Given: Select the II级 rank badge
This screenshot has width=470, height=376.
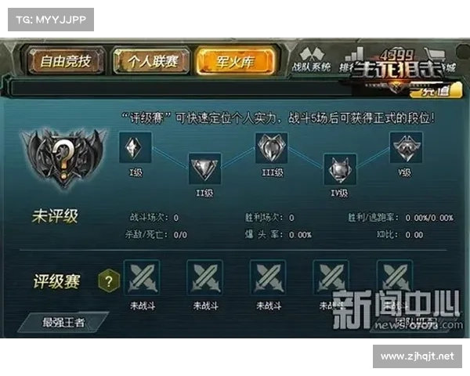Looking at the screenshot, I should 204,168.
